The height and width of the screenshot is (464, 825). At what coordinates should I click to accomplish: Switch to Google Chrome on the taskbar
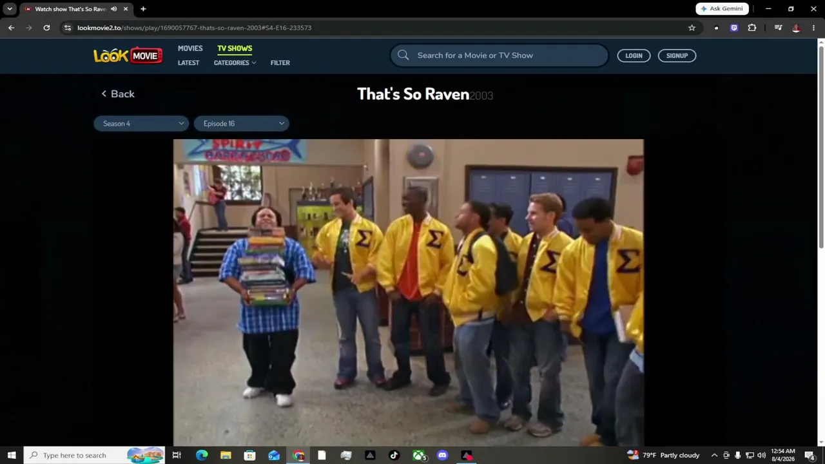point(298,456)
